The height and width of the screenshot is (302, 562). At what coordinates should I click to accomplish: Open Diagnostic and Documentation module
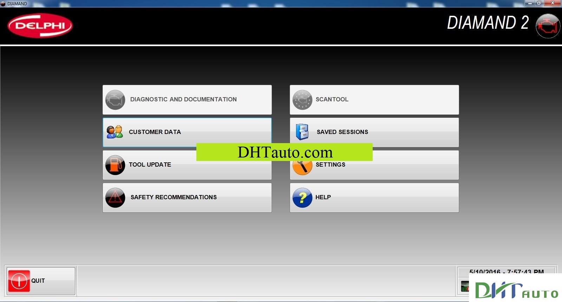point(187,100)
